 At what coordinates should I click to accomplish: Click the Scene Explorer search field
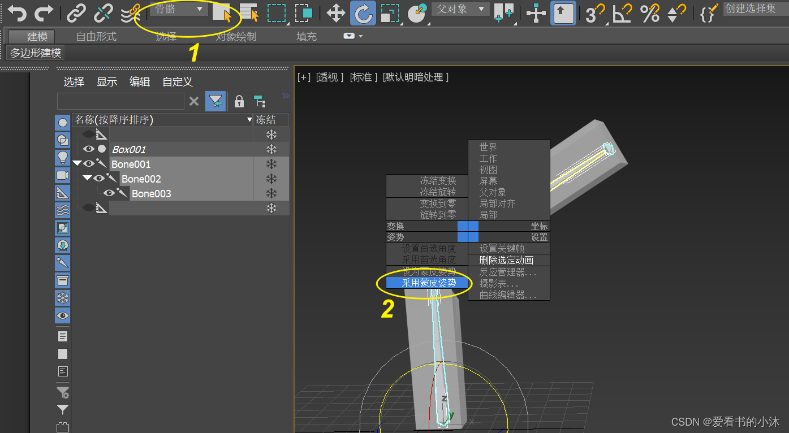(120, 101)
